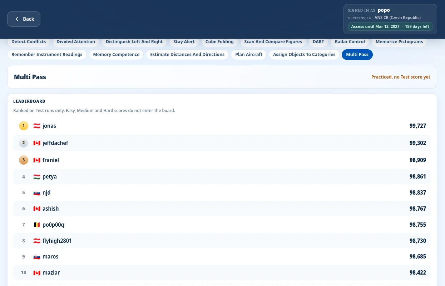Select username ashish in leaderboard
445x286 pixels.
point(50,209)
